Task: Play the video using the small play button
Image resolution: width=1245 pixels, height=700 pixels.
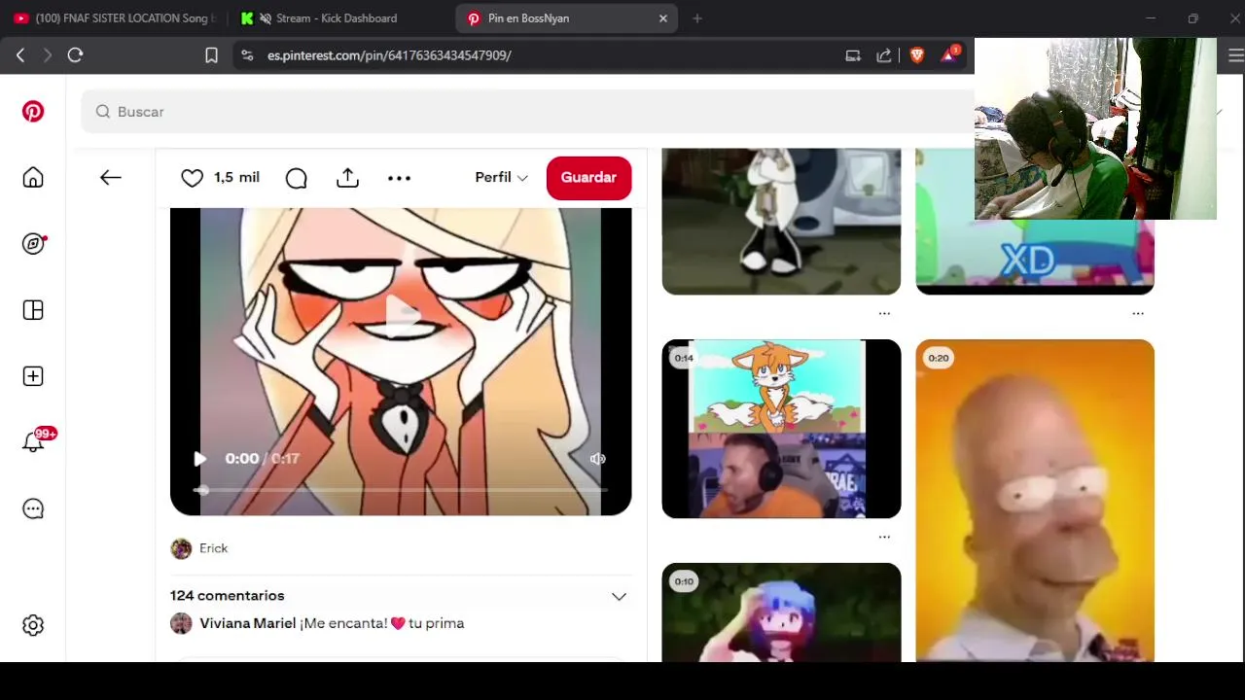Action: click(x=199, y=459)
